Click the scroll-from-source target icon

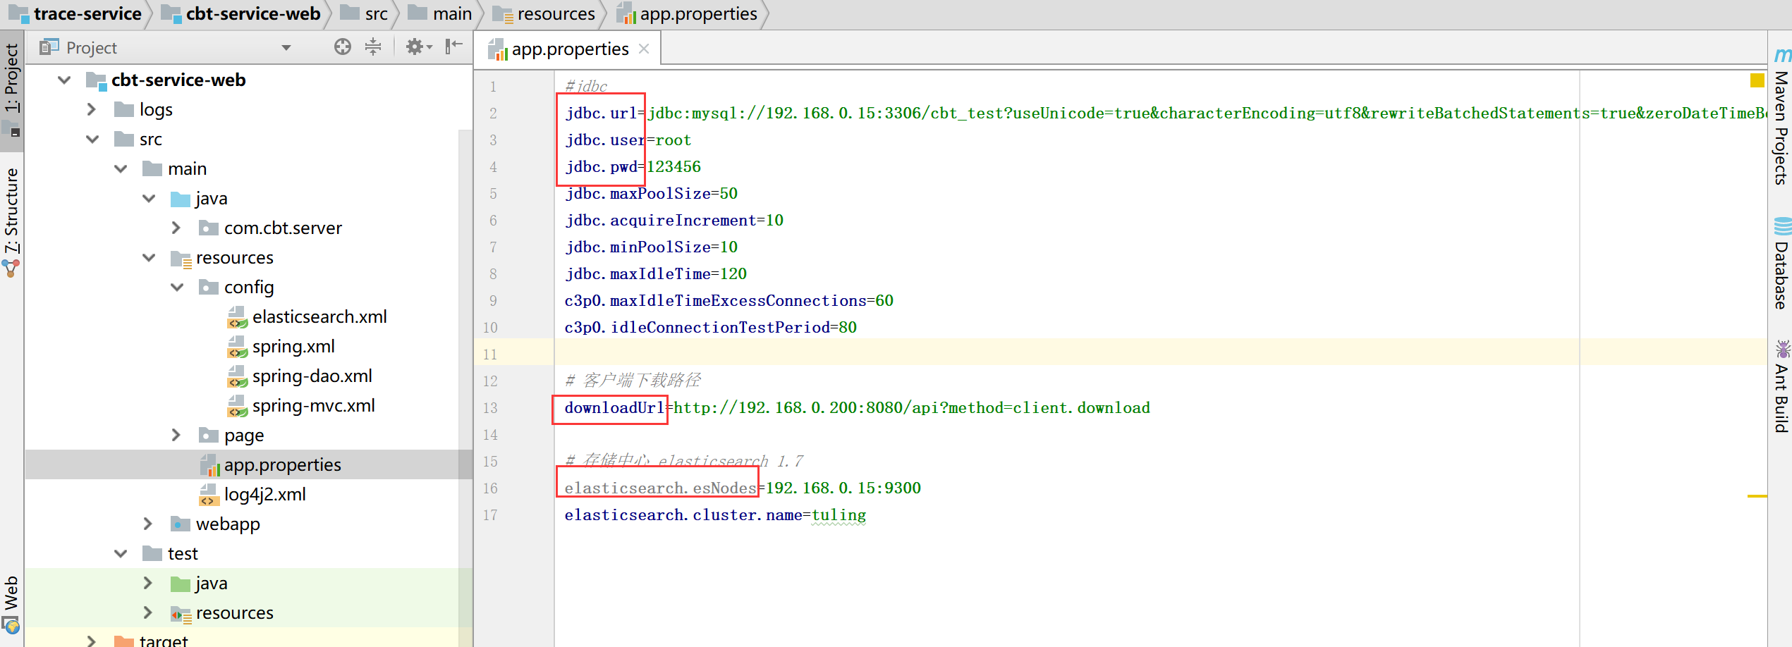pos(343,47)
